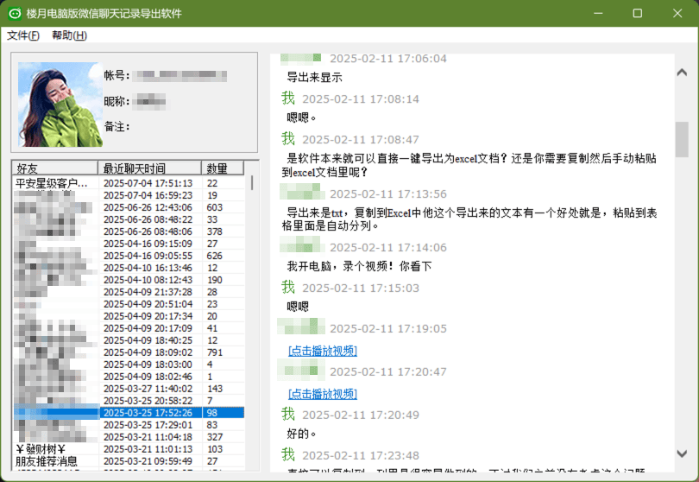Select the row dated 2025-04-10 08:12:43

(129, 280)
